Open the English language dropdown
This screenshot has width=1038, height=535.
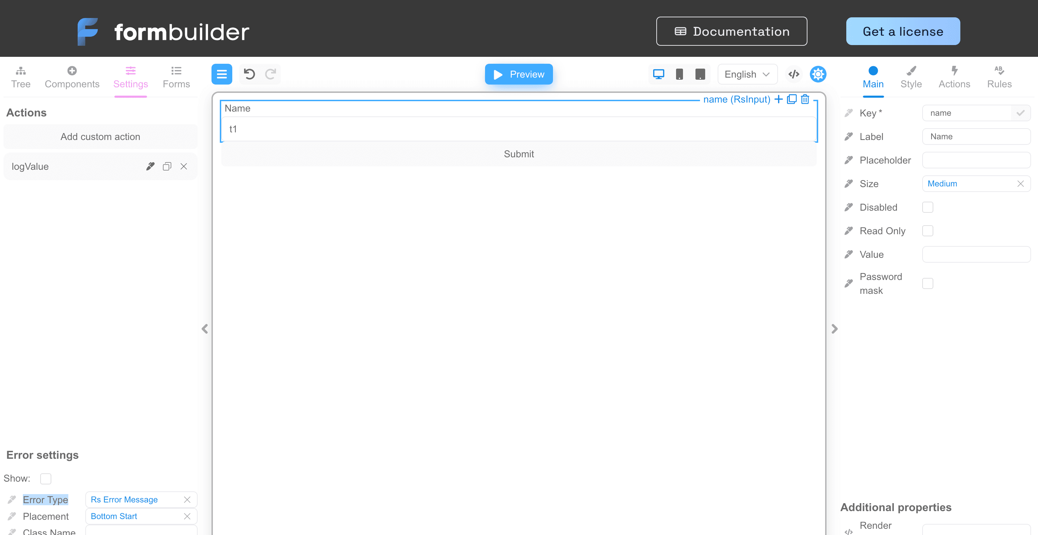(747, 74)
